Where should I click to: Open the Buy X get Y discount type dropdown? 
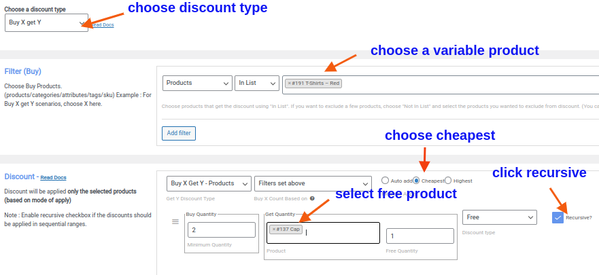coord(46,22)
